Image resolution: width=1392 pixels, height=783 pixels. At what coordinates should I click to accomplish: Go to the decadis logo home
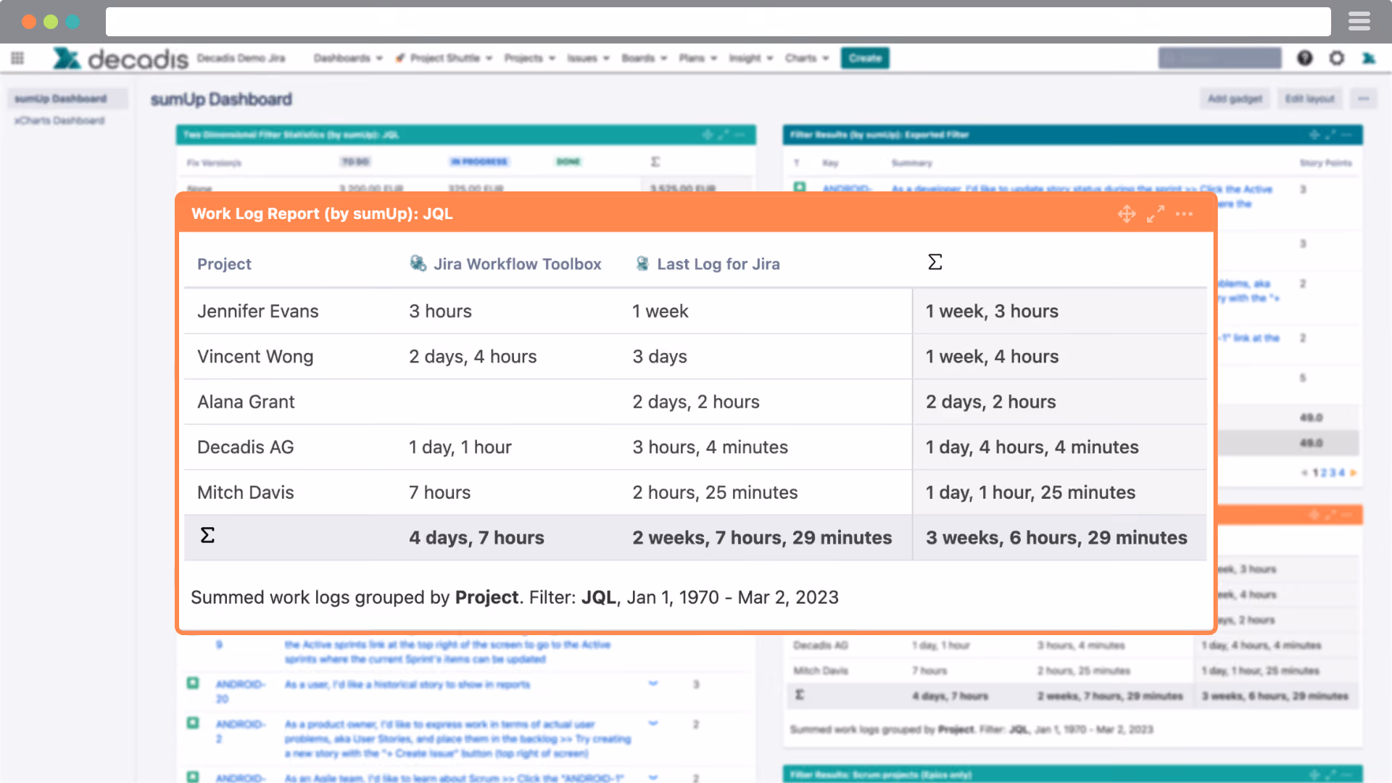coord(120,58)
